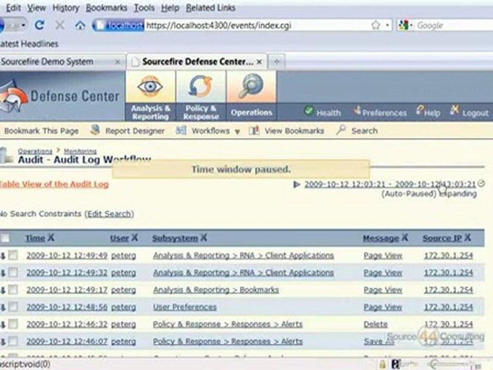The image size is (493, 370).
Task: Open the Related Links menu
Action: pyautogui.click(x=211, y=8)
